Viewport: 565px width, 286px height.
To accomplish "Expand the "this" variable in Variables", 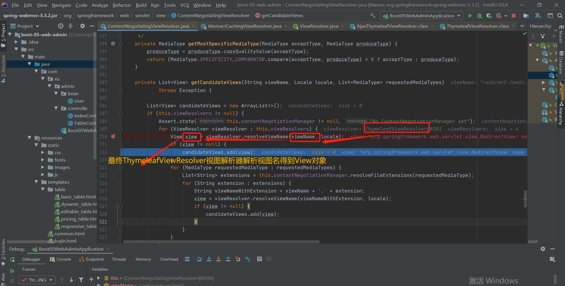I will pyautogui.click(x=99, y=278).
